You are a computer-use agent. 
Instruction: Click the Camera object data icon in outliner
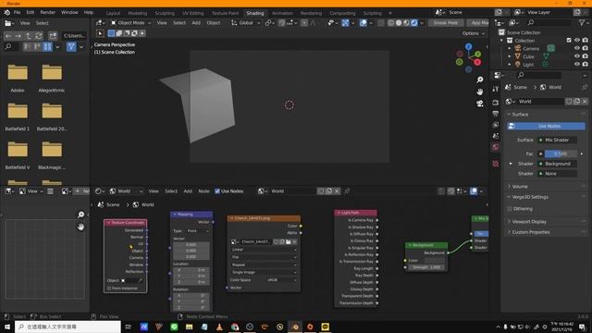(551, 48)
